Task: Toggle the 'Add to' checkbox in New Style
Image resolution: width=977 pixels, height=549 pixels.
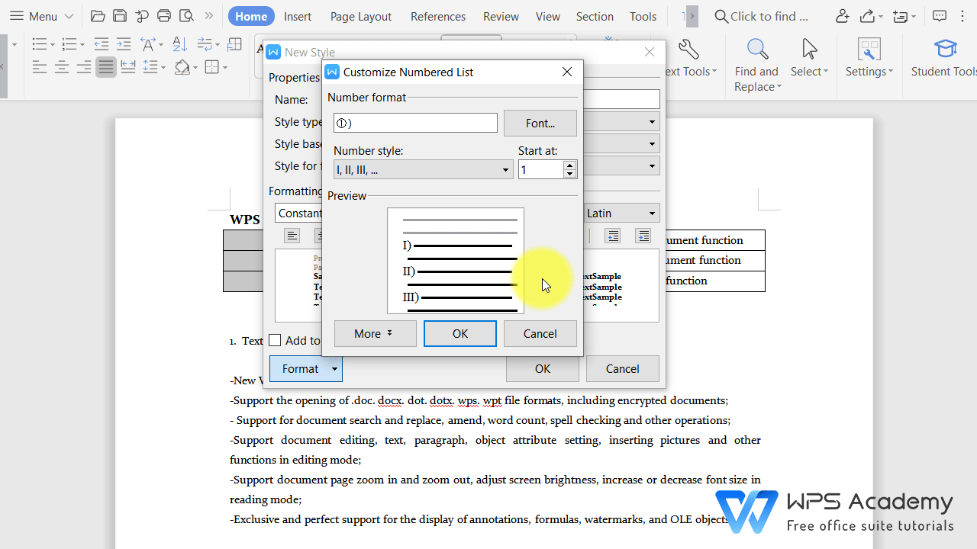Action: (x=276, y=340)
